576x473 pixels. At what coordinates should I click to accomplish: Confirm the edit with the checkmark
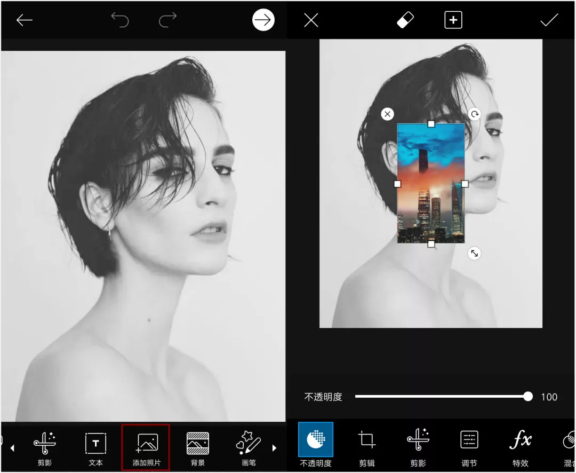[549, 20]
